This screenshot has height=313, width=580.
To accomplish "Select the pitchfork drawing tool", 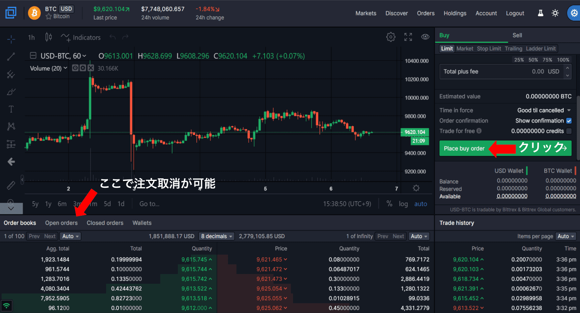I will 11,74.
